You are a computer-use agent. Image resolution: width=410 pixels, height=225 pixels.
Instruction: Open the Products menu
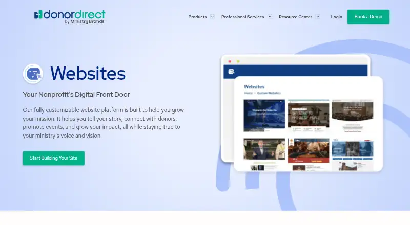coord(197,17)
